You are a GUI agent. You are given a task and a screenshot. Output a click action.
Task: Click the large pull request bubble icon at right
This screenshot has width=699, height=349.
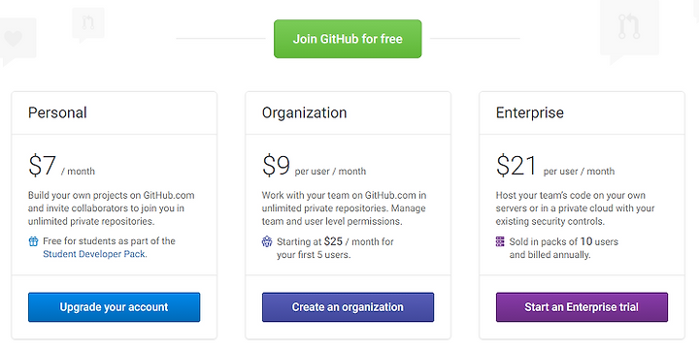click(x=629, y=31)
